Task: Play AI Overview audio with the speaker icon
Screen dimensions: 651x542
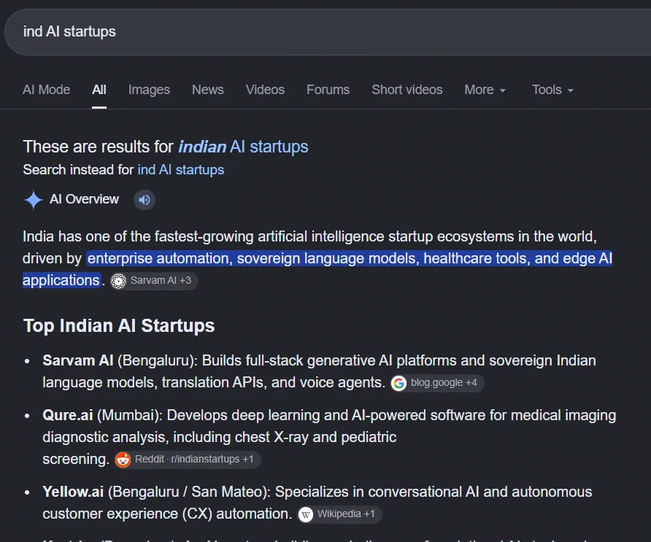Action: point(145,200)
